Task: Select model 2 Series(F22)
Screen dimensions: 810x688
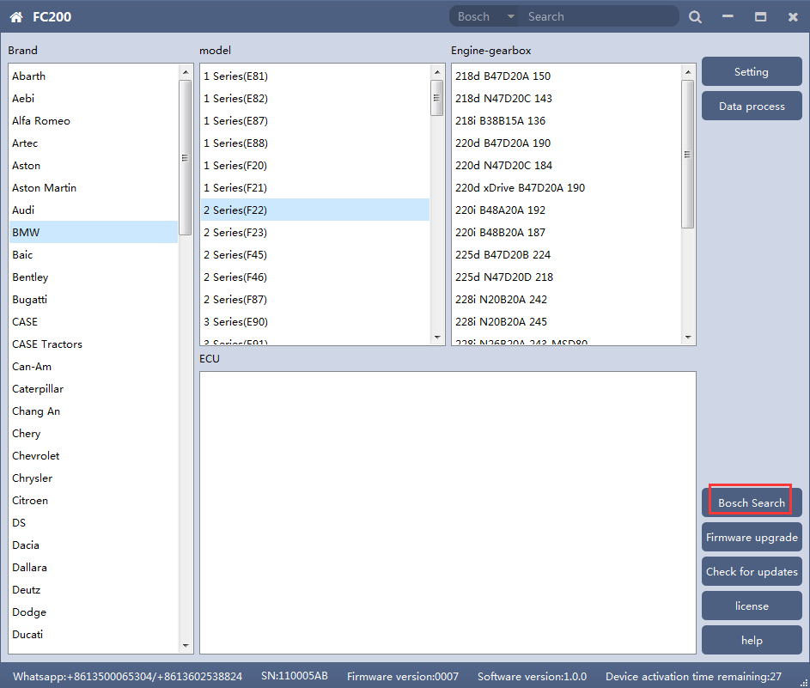Action: 315,210
